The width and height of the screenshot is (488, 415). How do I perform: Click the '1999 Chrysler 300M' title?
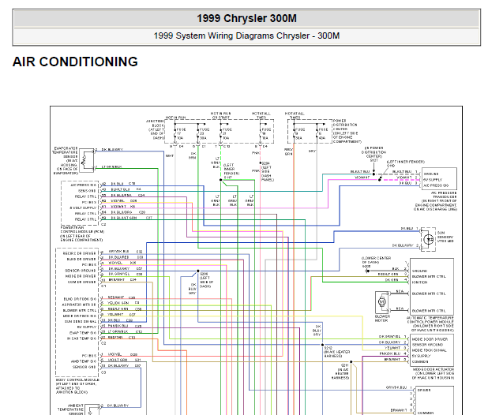tap(246, 18)
